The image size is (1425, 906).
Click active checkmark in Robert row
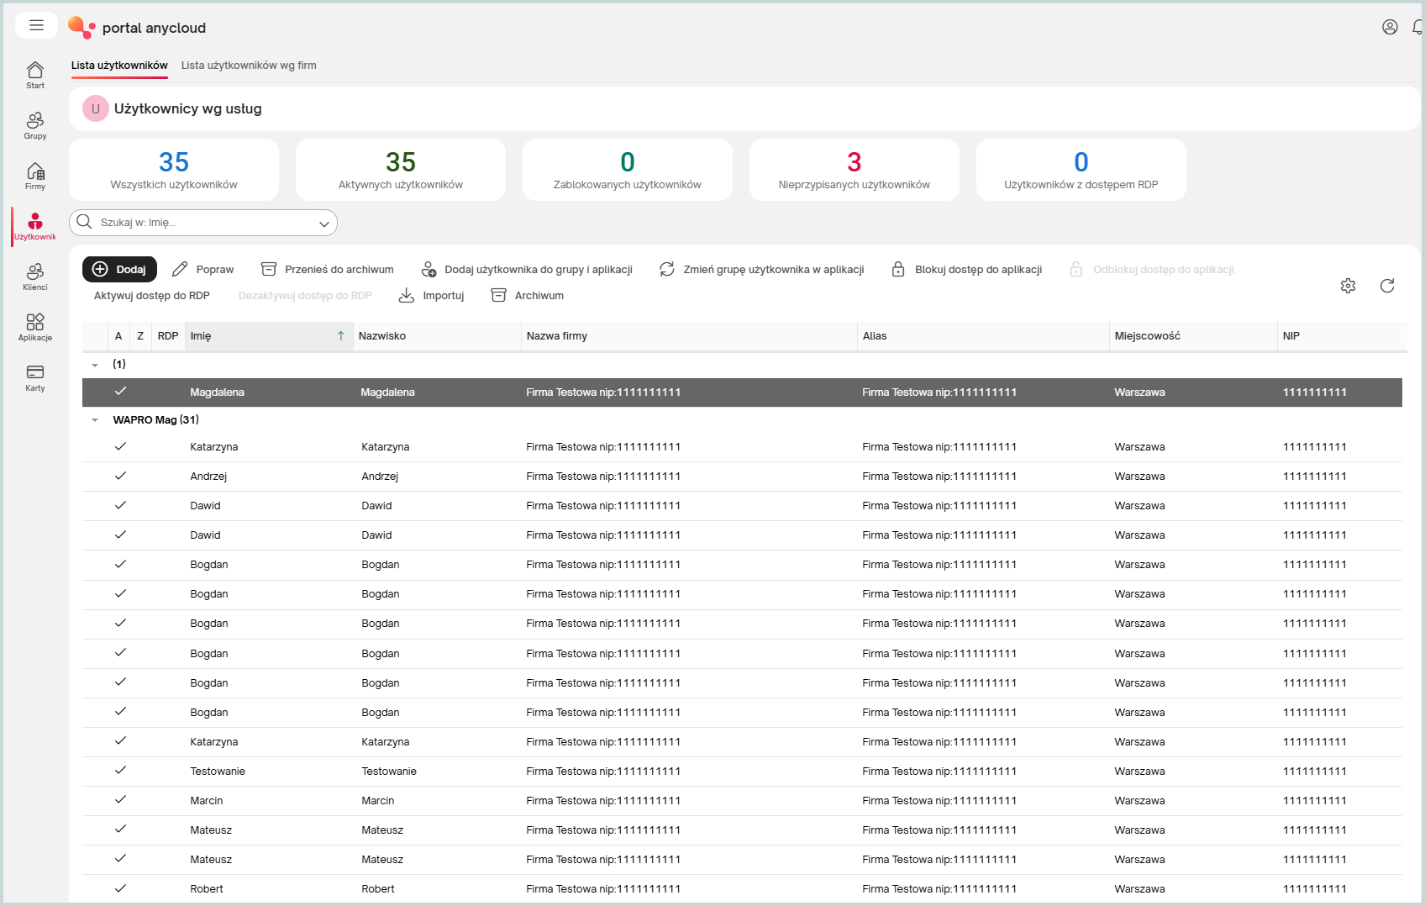pos(120,888)
